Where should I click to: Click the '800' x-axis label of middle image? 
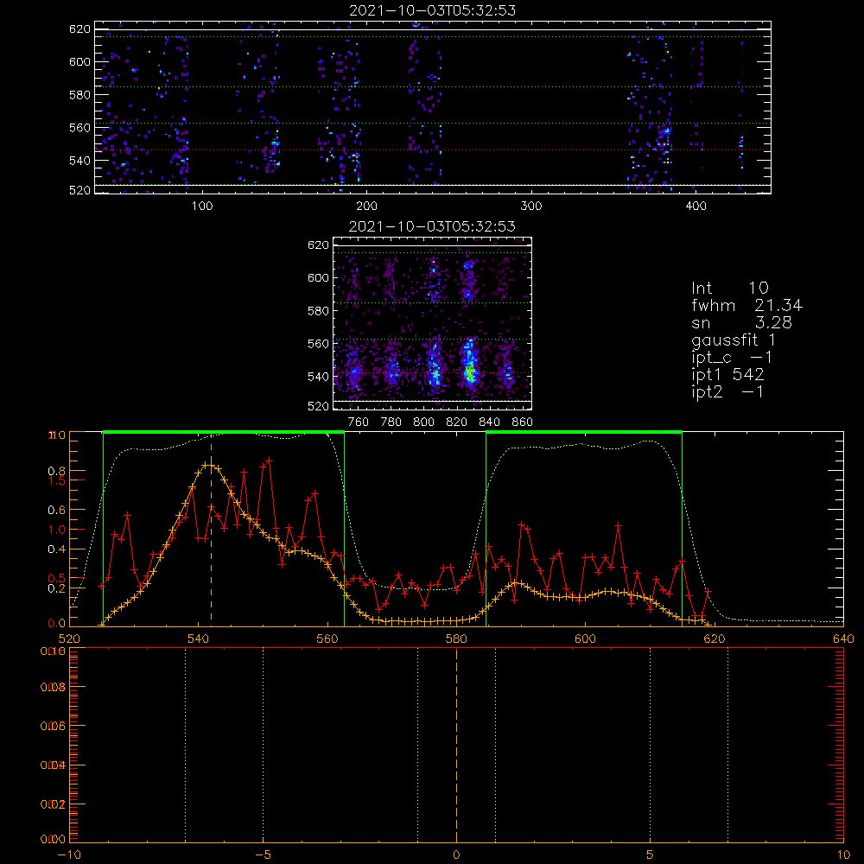point(423,422)
